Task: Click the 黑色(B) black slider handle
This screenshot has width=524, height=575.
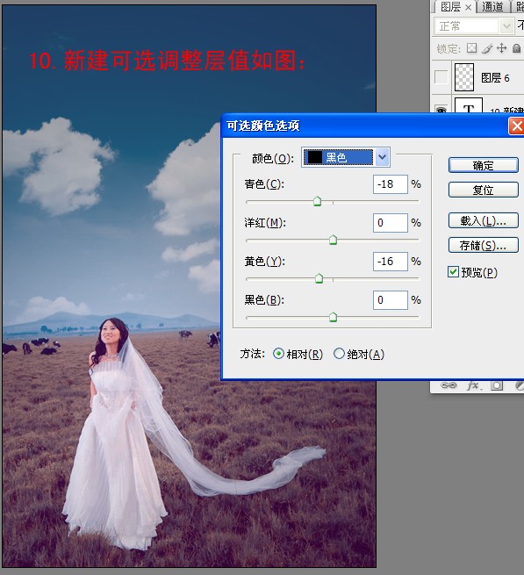Action: click(x=333, y=317)
